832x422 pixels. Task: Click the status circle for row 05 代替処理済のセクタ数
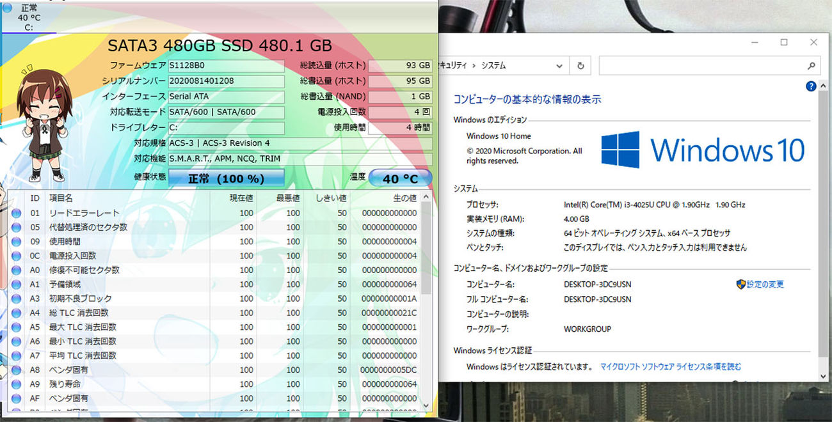[x=17, y=227]
